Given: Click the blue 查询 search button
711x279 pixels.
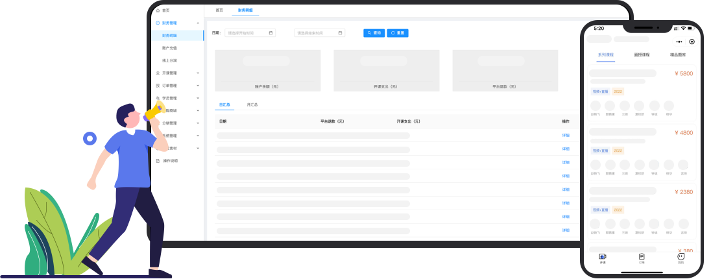Looking at the screenshot, I should (374, 32).
